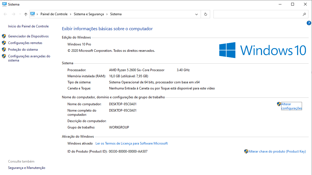Click shield icon beside Proteção do sistema
This screenshot has height=175, width=312.
[4, 49]
